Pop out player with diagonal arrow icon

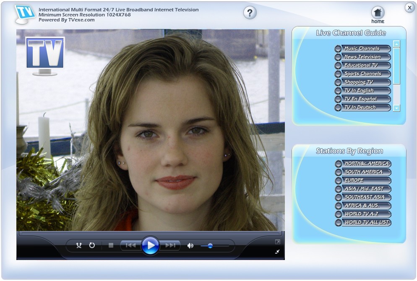pyautogui.click(x=277, y=242)
